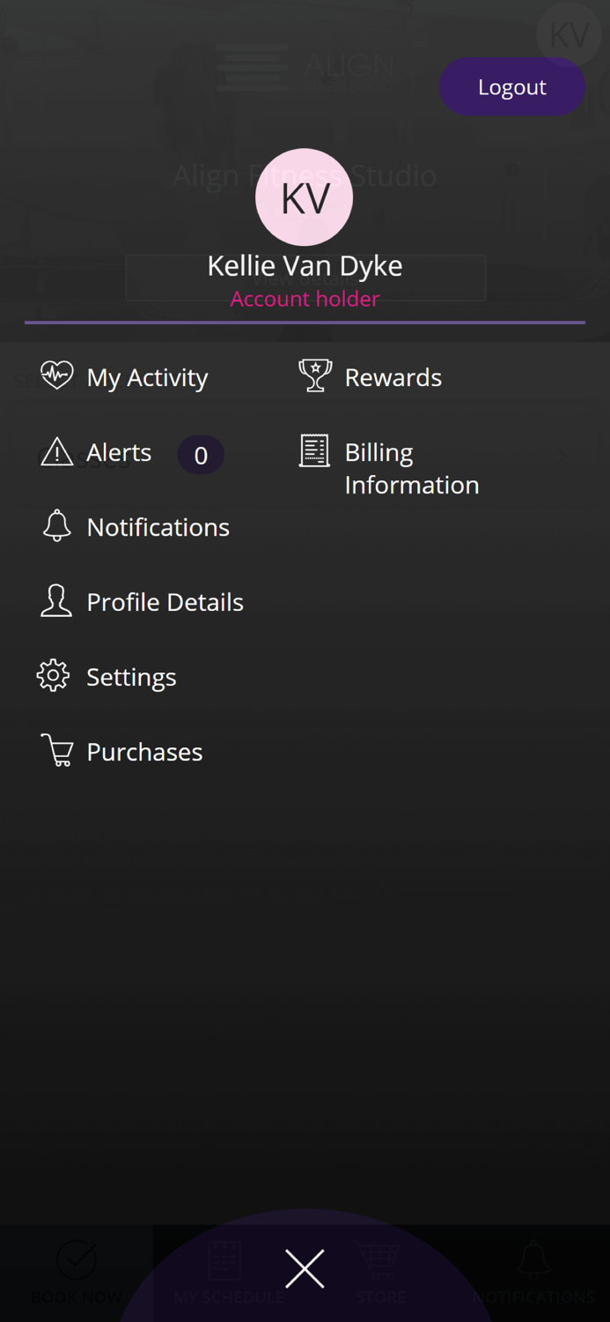610x1322 pixels.
Task: Tap the Purchases shopping cart icon
Action: click(x=57, y=751)
